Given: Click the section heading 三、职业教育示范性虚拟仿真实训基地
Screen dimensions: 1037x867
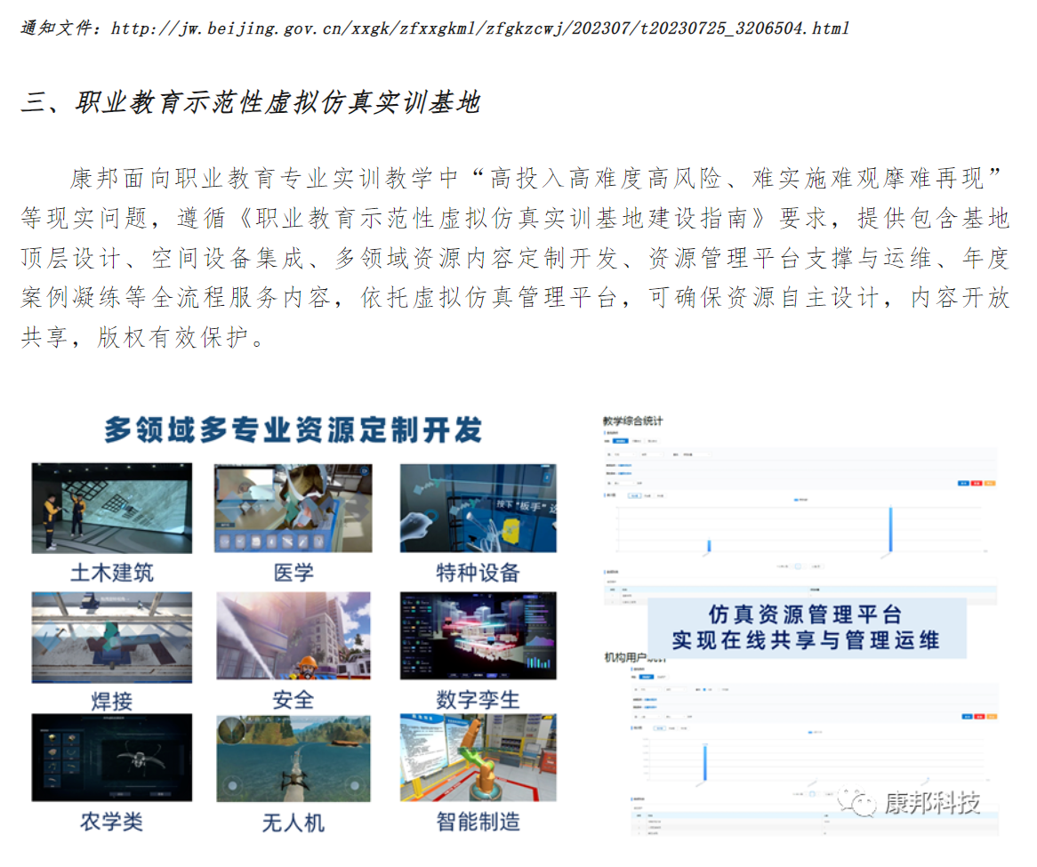Looking at the screenshot, I should pos(250,103).
